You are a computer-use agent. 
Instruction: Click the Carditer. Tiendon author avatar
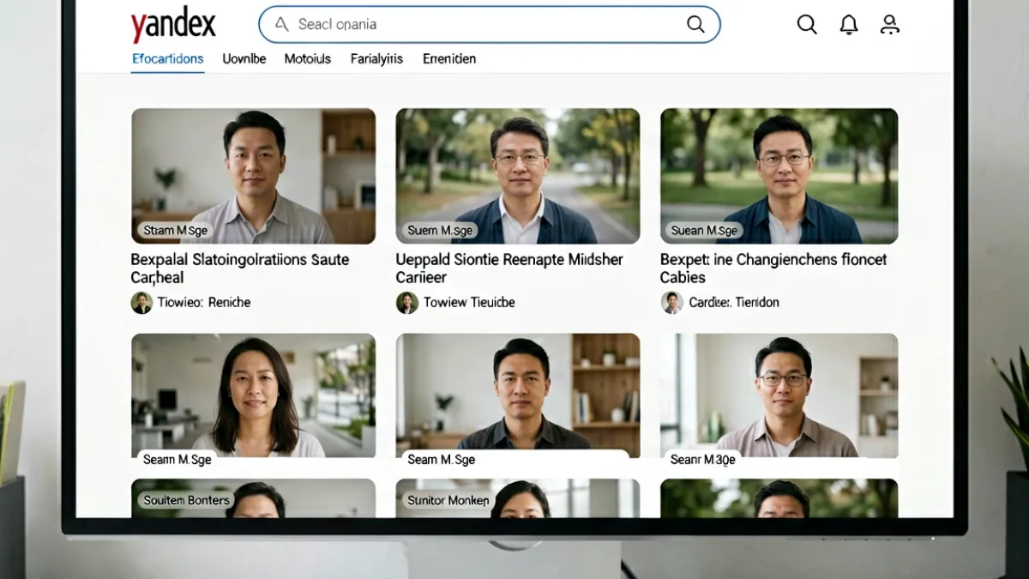pyautogui.click(x=671, y=302)
